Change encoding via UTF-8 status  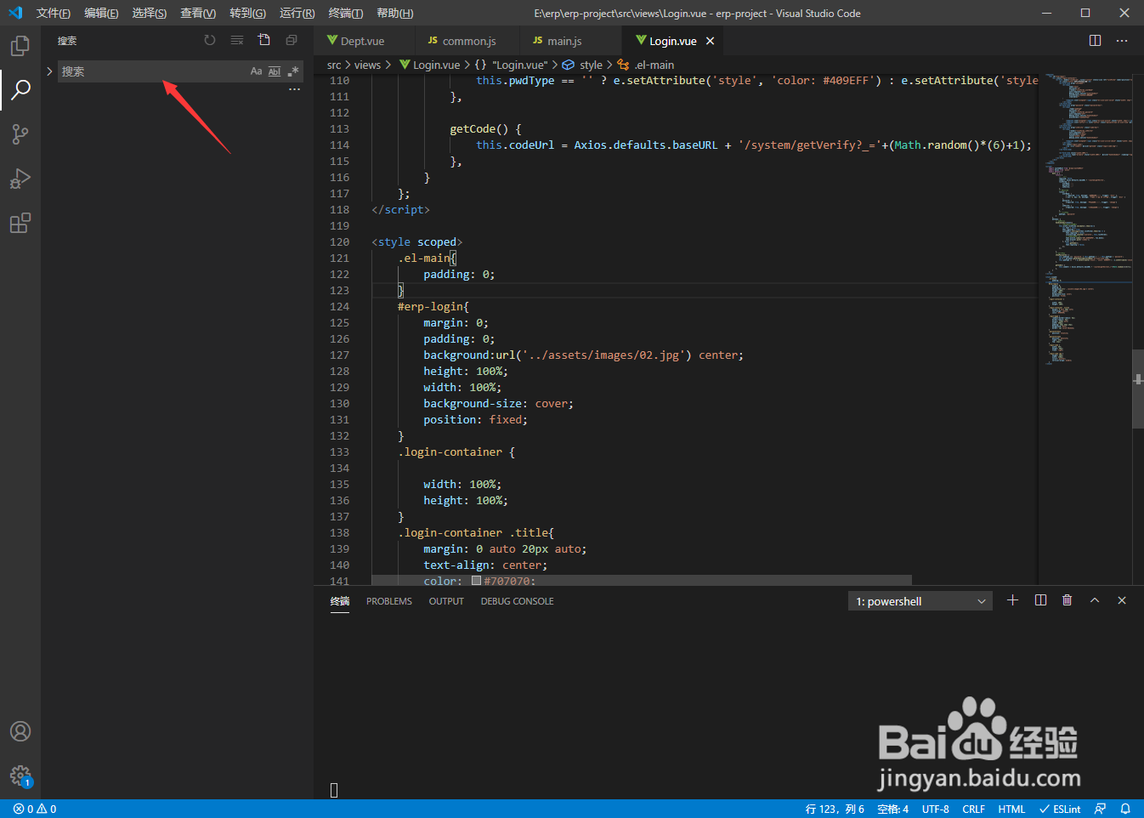935,809
